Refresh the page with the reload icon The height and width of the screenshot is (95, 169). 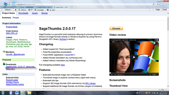click(x=158, y=4)
